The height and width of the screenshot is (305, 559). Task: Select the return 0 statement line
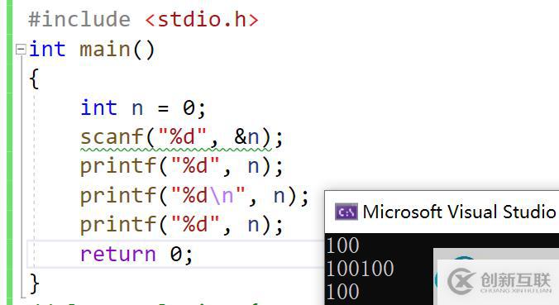136,254
